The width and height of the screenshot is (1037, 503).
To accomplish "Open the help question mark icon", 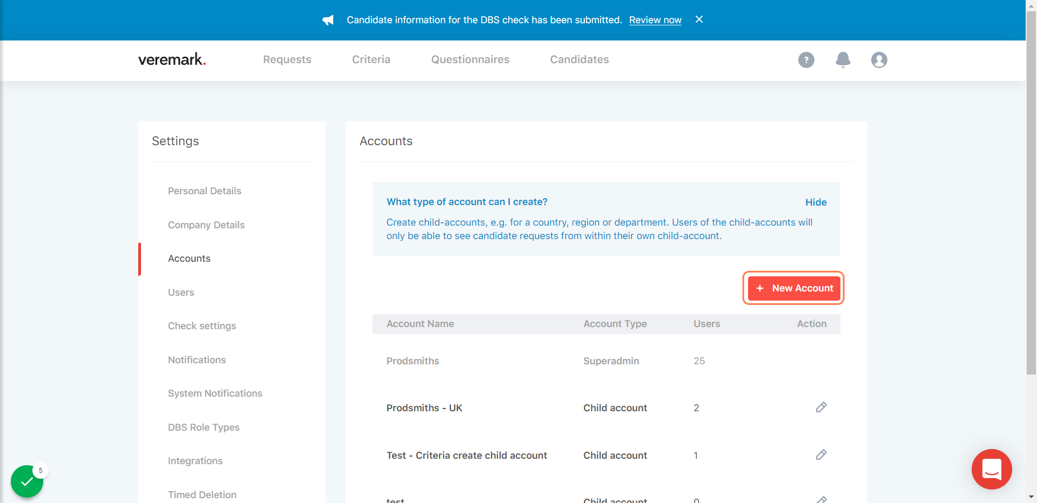I will point(806,60).
